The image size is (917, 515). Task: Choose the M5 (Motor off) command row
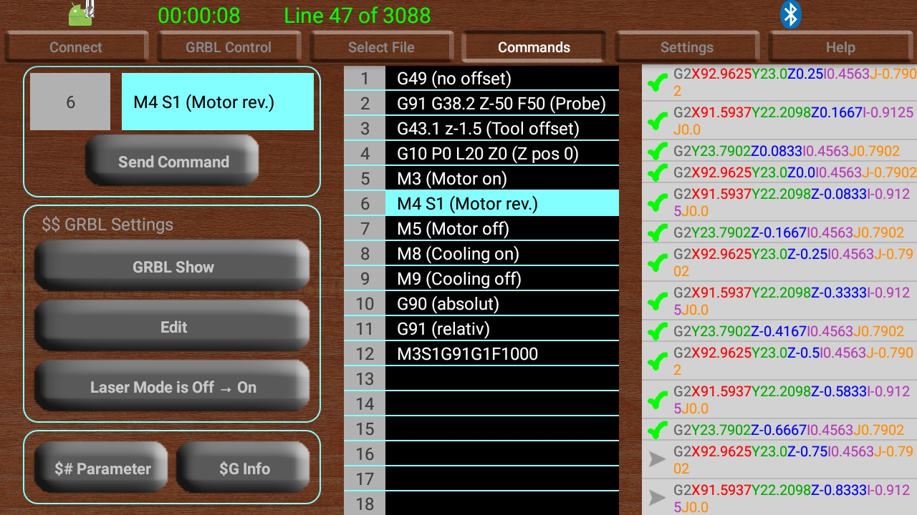[x=481, y=229]
